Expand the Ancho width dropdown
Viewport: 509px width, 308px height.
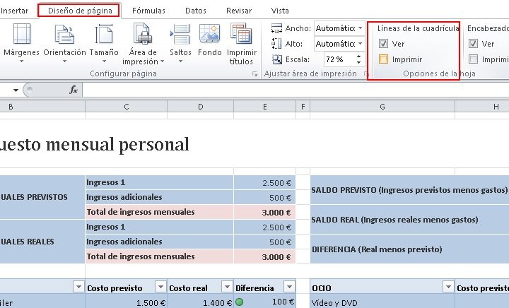tap(361, 28)
